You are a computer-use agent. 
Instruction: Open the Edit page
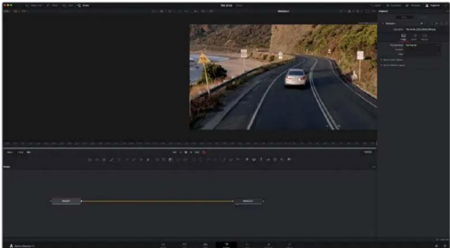click(205, 245)
